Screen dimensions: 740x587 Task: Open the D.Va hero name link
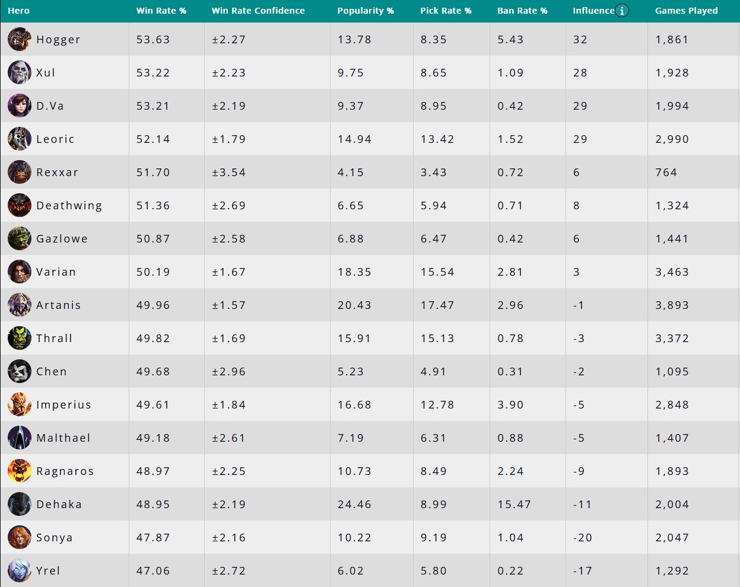[x=50, y=106]
